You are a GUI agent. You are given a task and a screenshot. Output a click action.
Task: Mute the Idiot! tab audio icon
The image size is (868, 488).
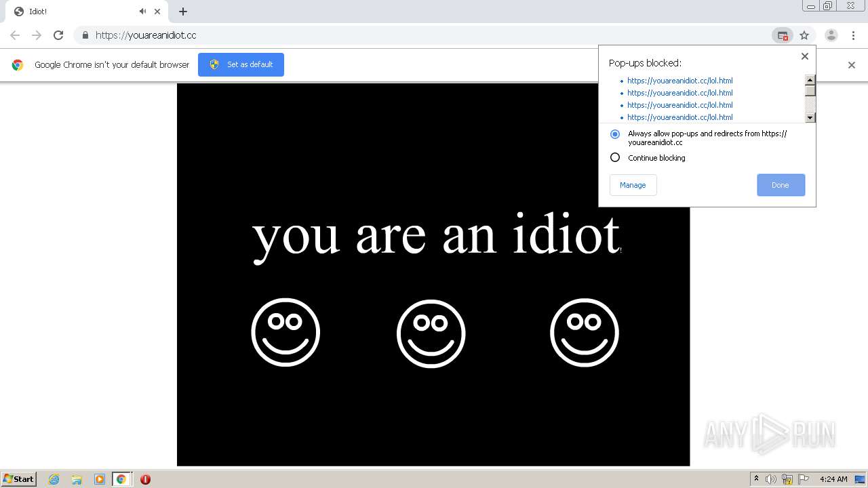point(142,12)
